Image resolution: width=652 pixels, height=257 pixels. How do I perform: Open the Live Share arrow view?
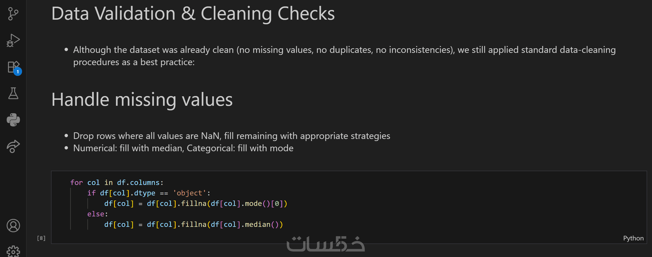tap(13, 146)
